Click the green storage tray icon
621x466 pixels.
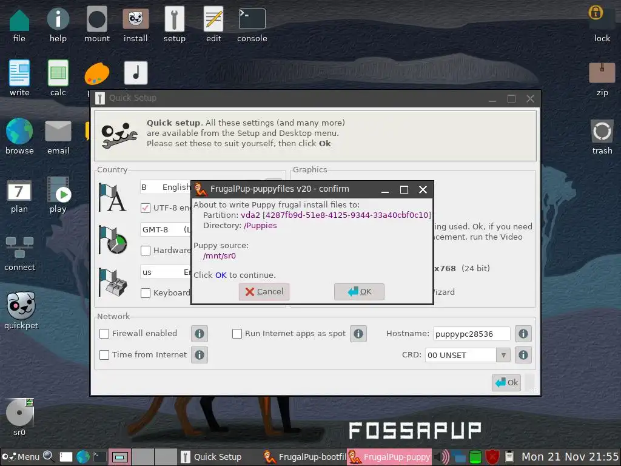[x=475, y=457]
